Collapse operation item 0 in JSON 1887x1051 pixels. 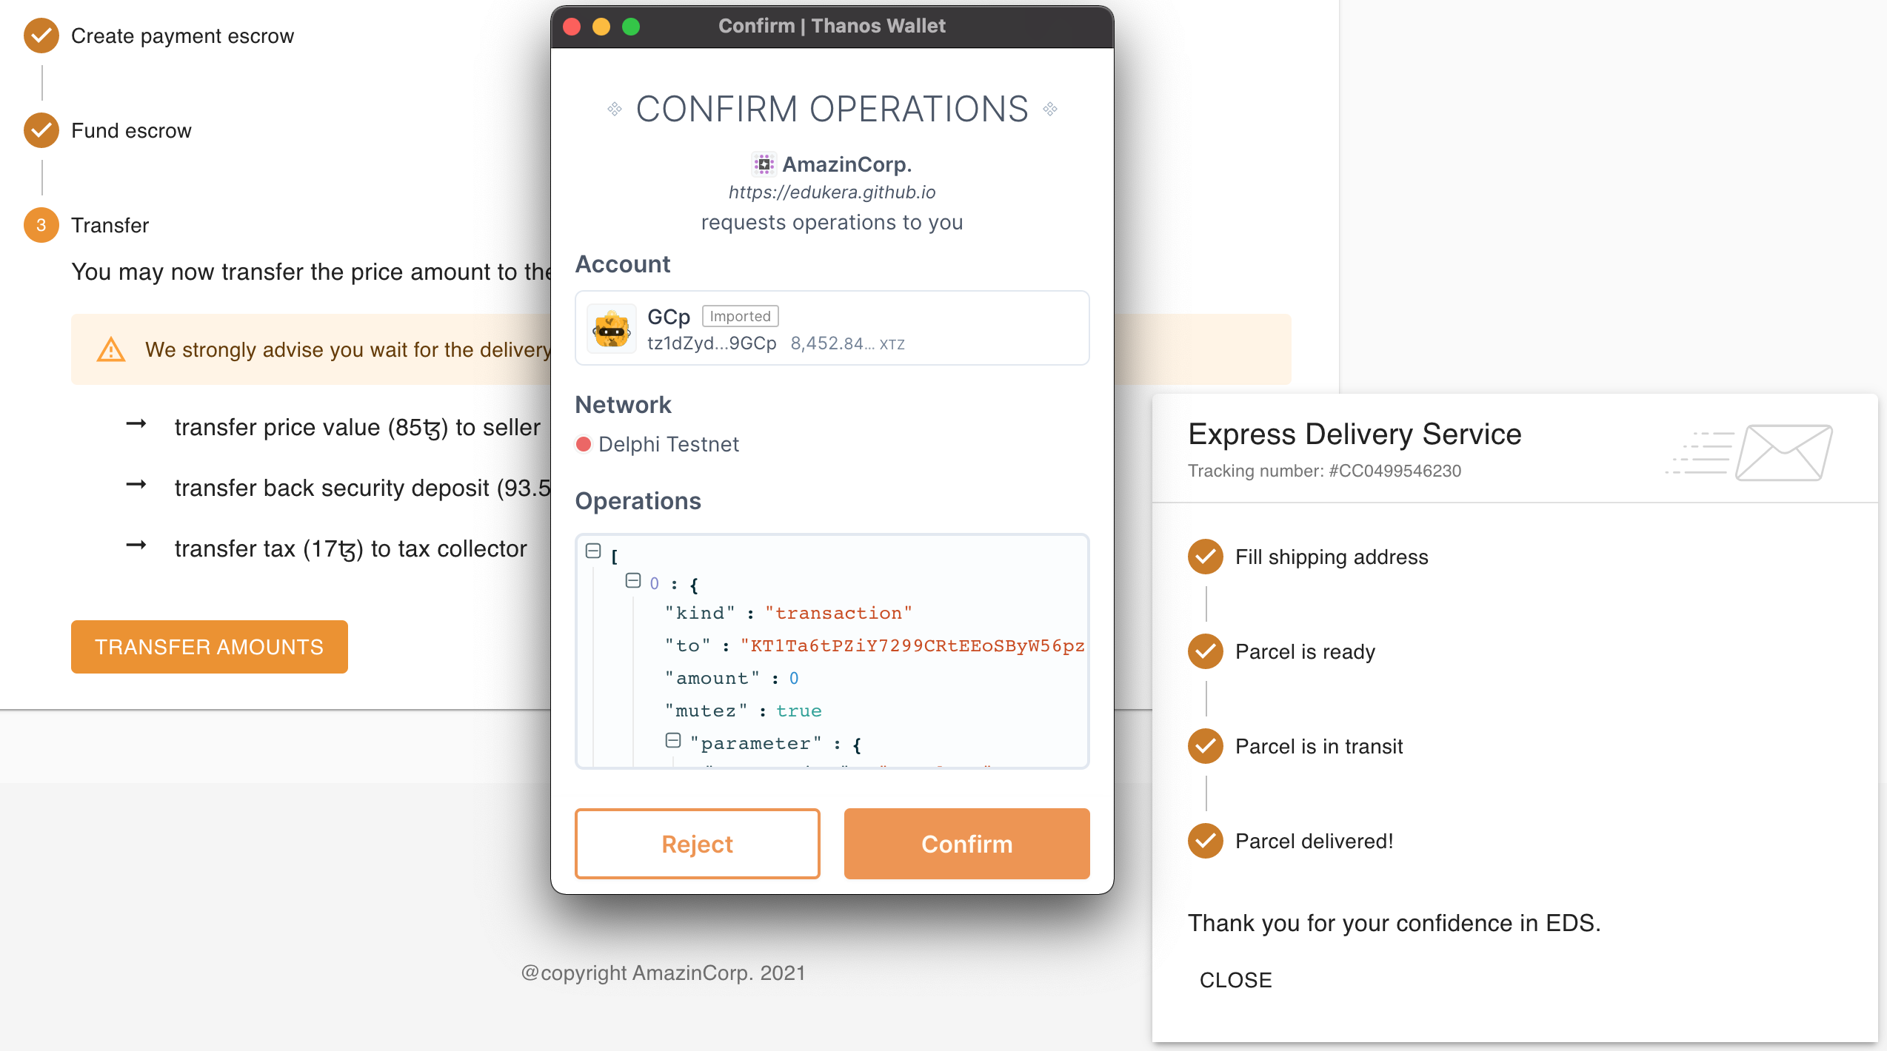633,580
